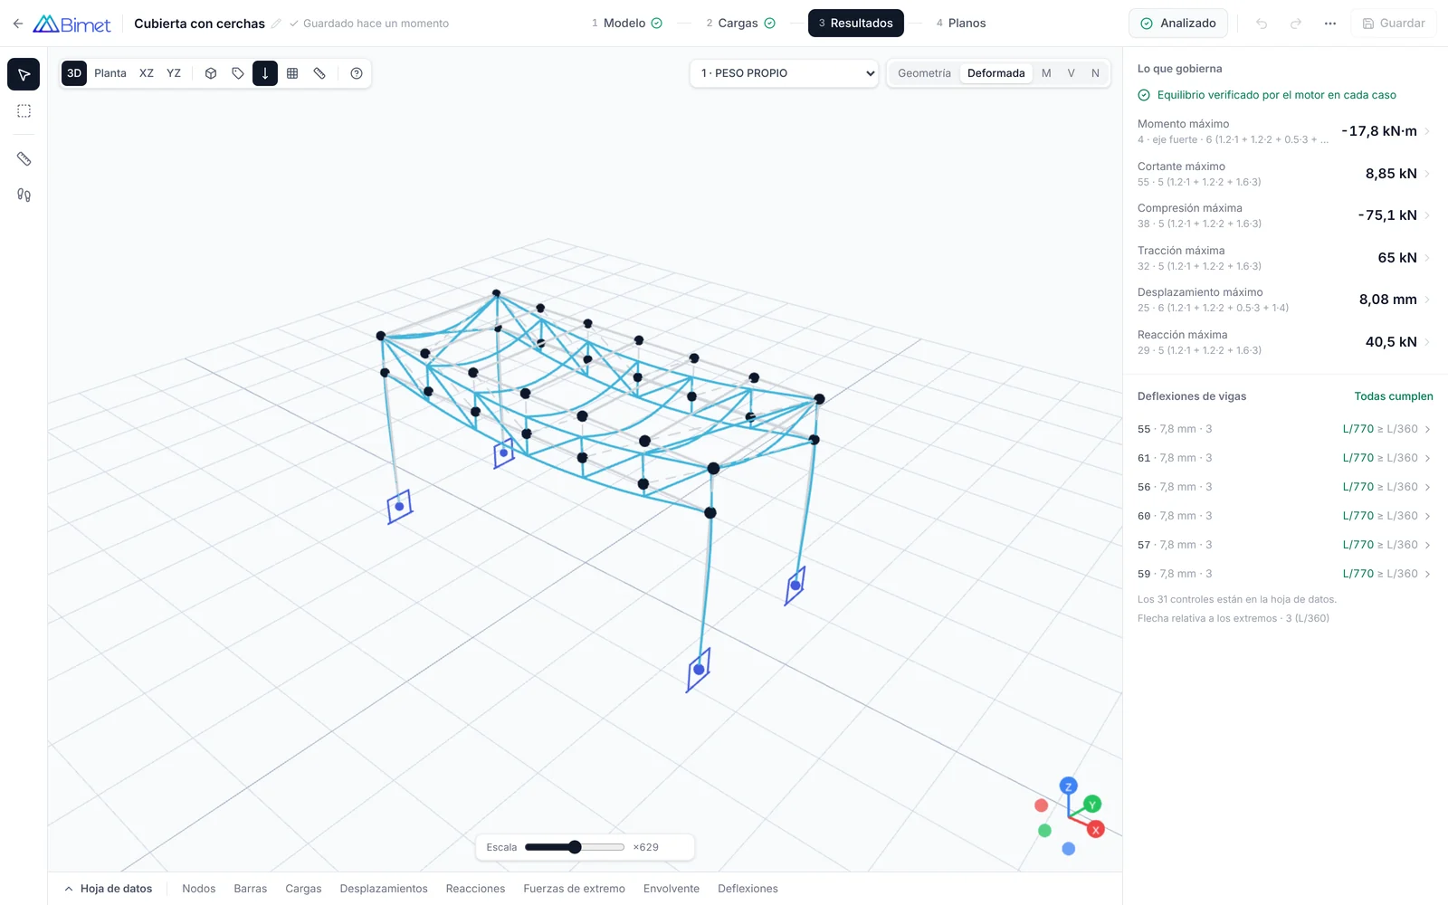
Task: Open the load case dropdown PESO PROPIO
Action: point(785,73)
